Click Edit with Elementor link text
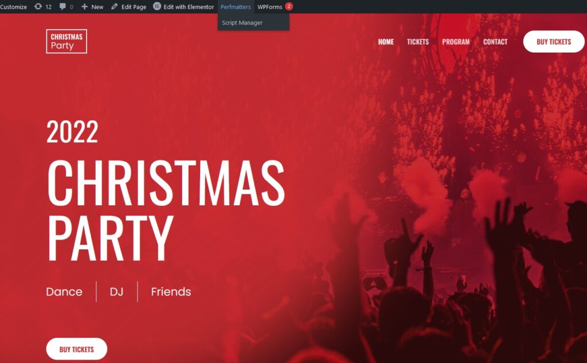This screenshot has height=363, width=587. coord(189,7)
